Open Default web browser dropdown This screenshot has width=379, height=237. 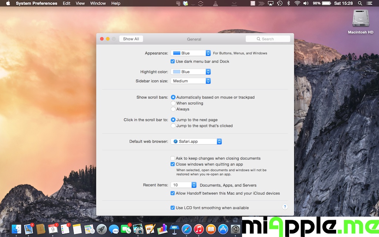click(196, 141)
